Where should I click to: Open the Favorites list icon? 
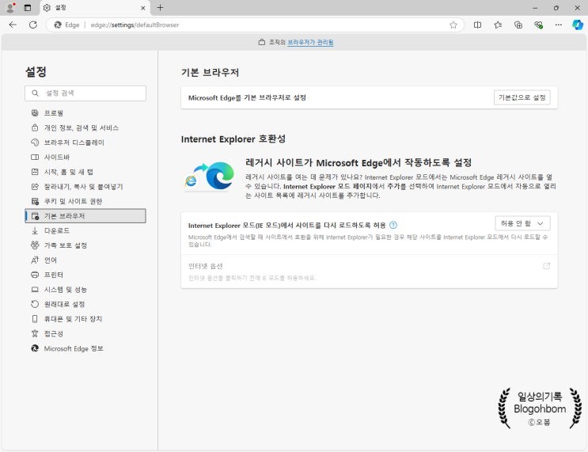click(498, 25)
